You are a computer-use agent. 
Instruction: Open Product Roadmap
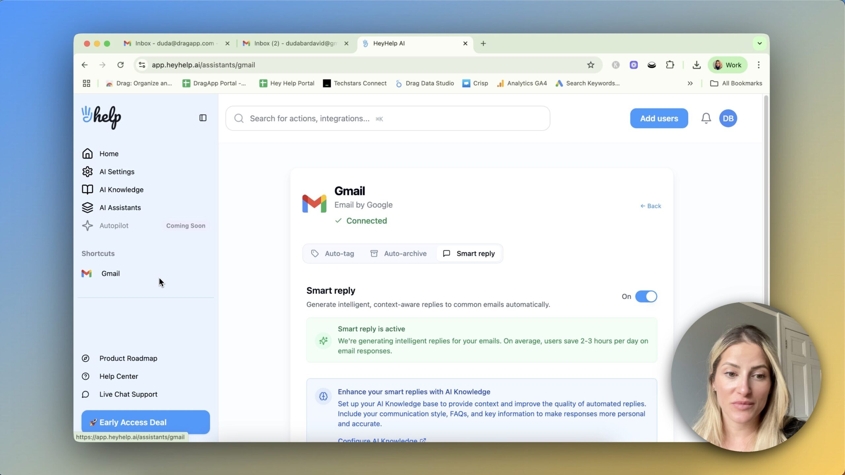tap(119, 358)
